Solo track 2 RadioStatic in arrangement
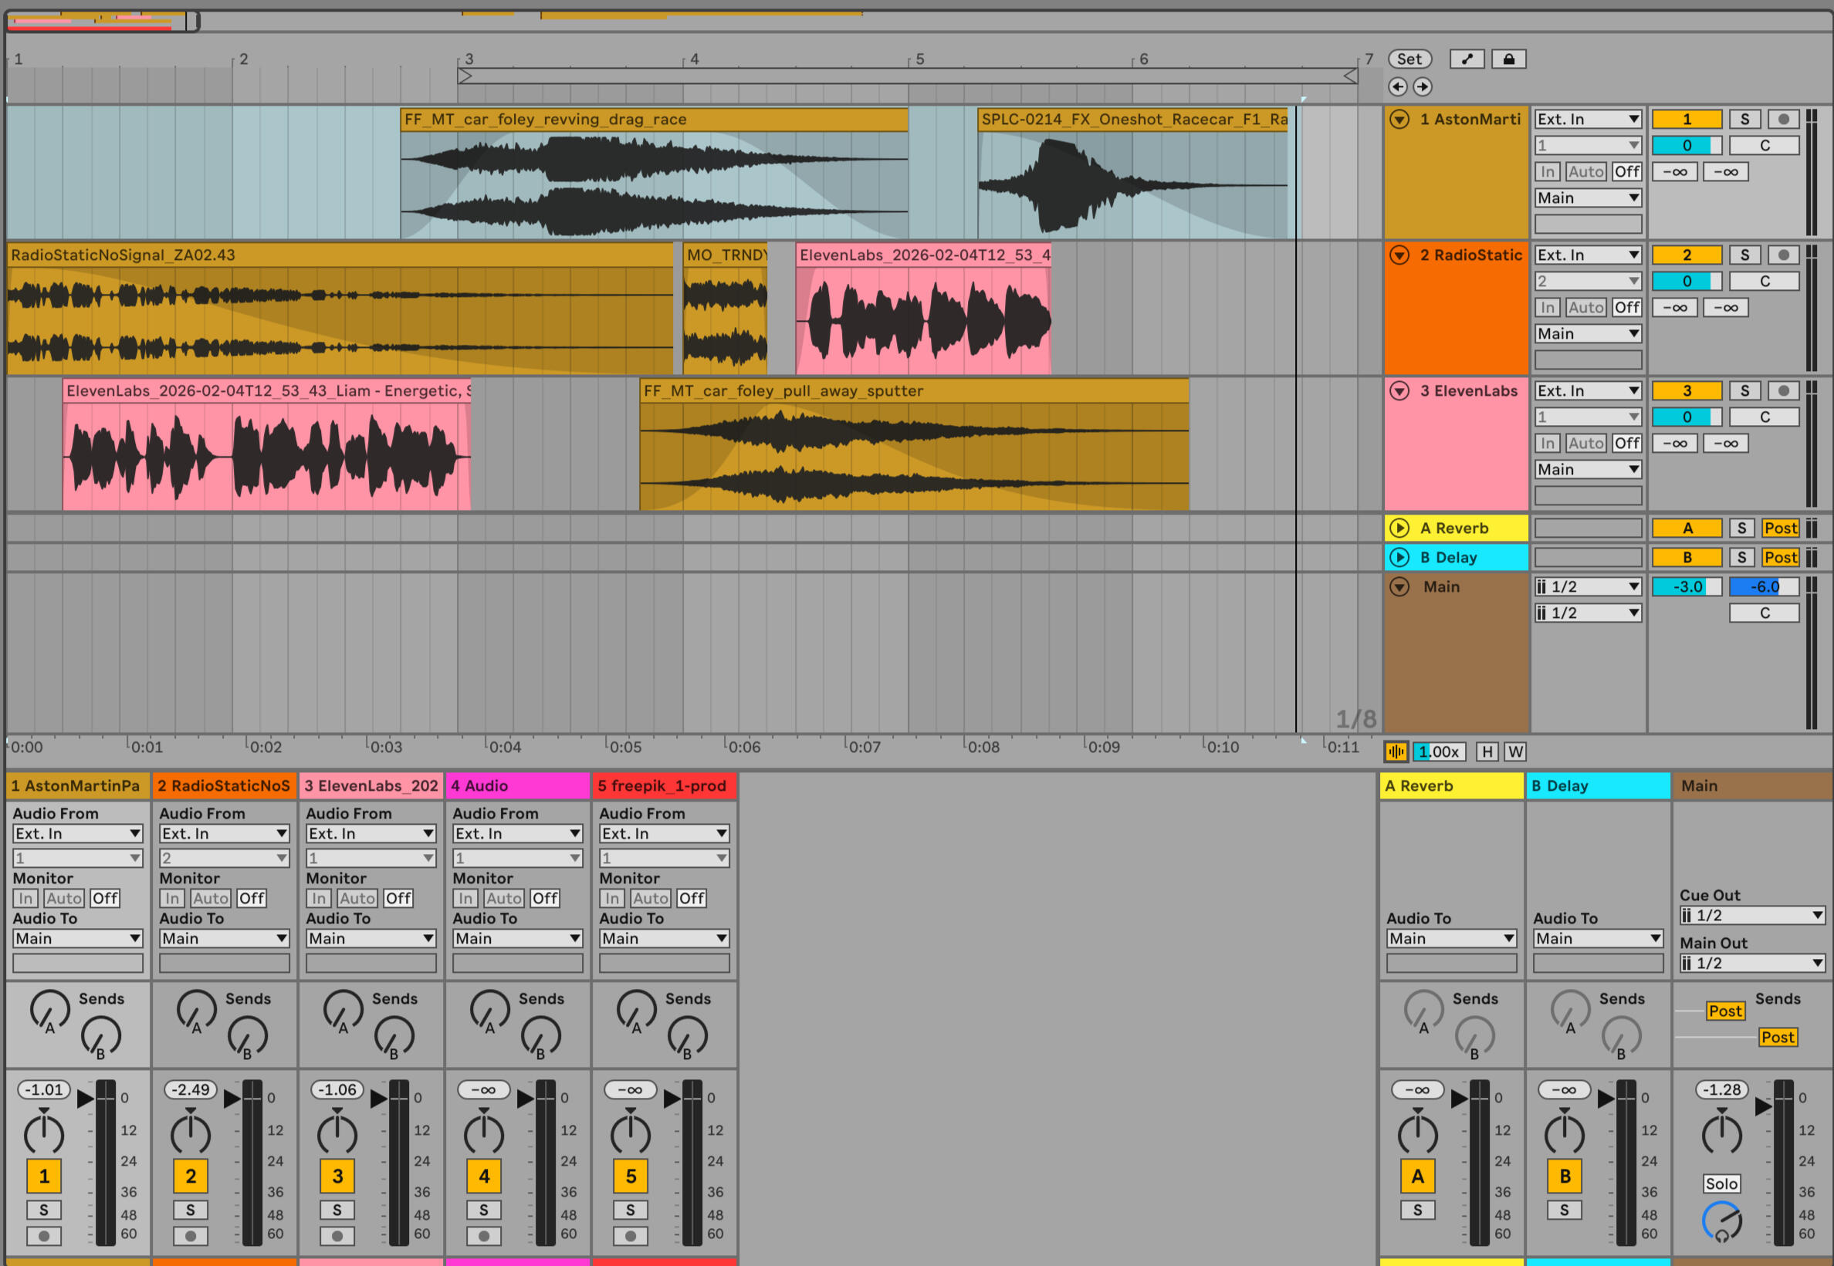Viewport: 1834px width, 1266px height. click(x=1744, y=255)
